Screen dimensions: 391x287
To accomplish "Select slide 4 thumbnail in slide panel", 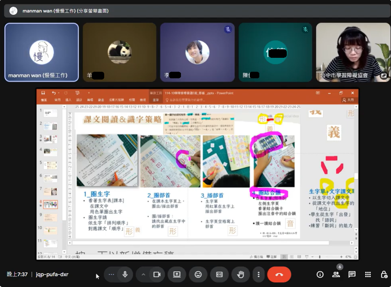I will 51,152.
